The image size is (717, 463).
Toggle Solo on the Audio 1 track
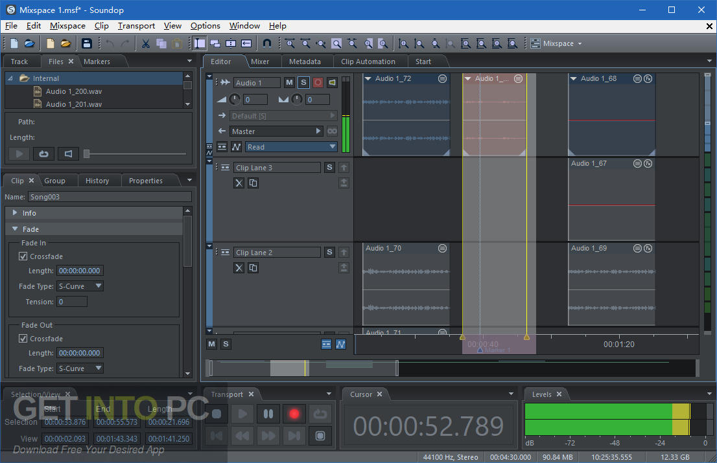tap(303, 83)
